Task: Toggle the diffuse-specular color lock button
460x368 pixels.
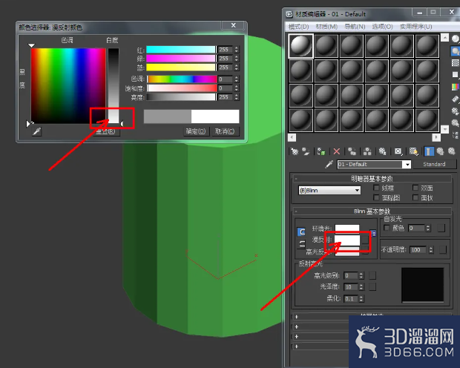Action: tap(301, 244)
